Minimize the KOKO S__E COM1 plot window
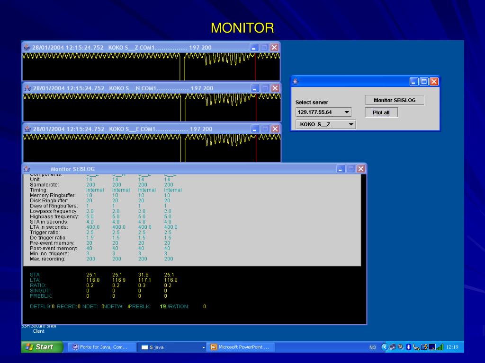 tap(254, 129)
